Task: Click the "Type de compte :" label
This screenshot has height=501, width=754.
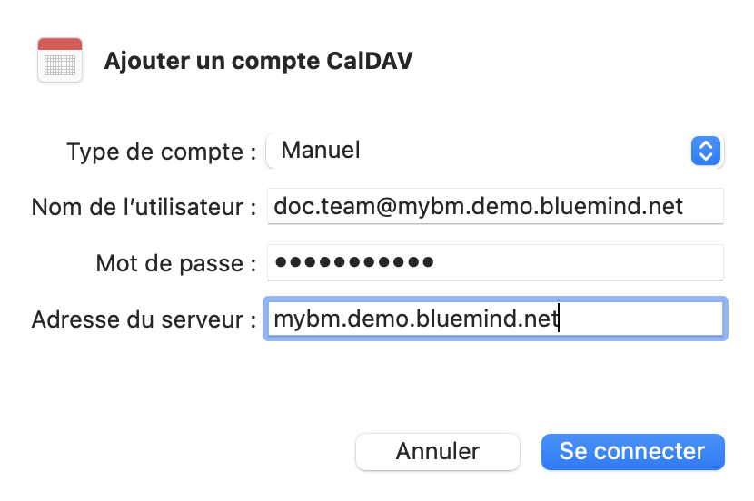Action: point(161,152)
